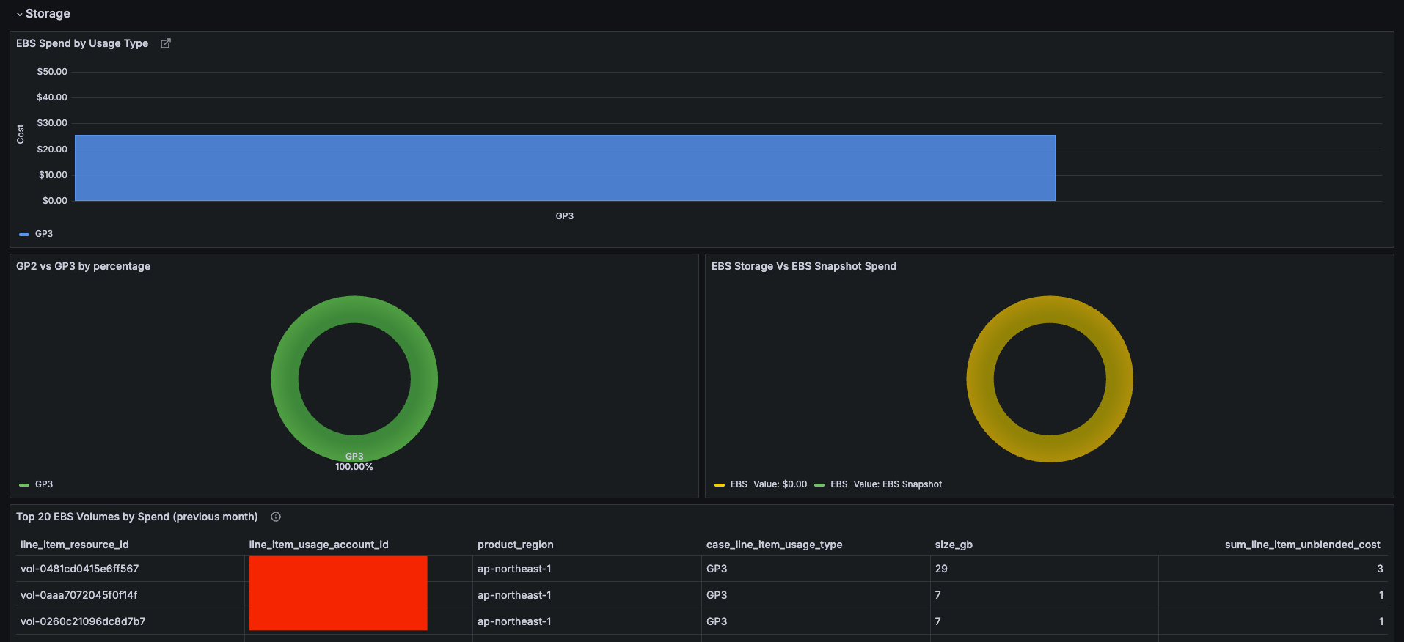The height and width of the screenshot is (642, 1404).
Task: Open the EBS Spend by Usage Type panel title menu
Action: pyautogui.click(x=82, y=43)
